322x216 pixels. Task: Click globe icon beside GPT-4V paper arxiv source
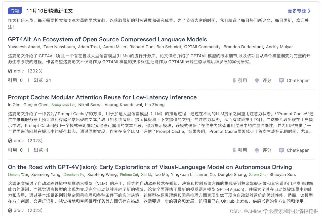pos(10,210)
